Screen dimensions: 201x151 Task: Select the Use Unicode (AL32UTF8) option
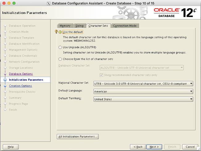coord(60,47)
